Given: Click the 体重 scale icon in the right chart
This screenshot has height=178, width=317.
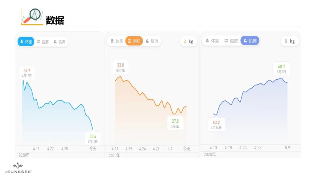Looking at the screenshot, I should (207, 41).
